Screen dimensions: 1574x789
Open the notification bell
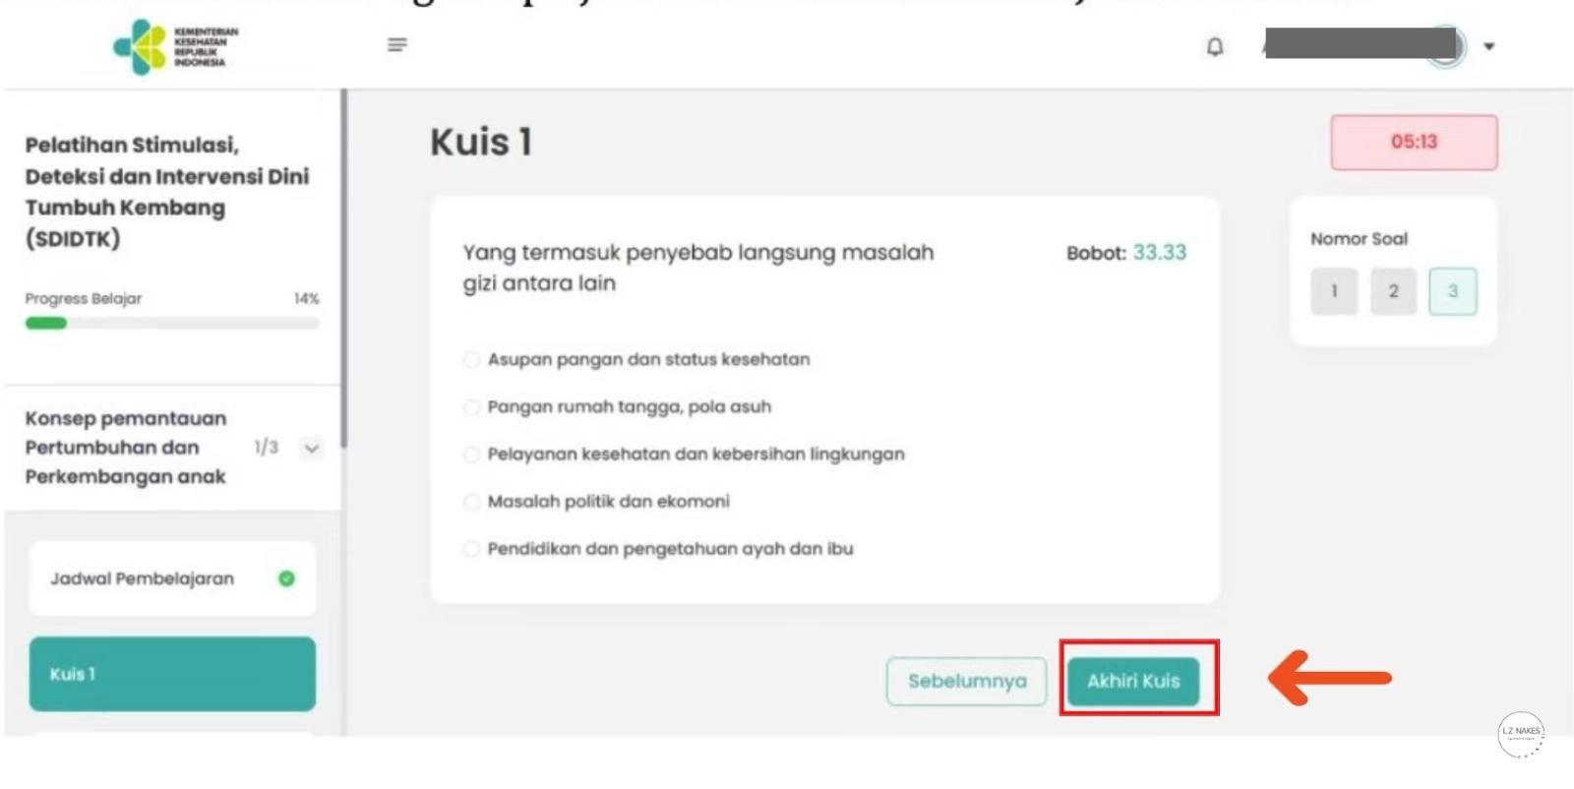coord(1215,46)
